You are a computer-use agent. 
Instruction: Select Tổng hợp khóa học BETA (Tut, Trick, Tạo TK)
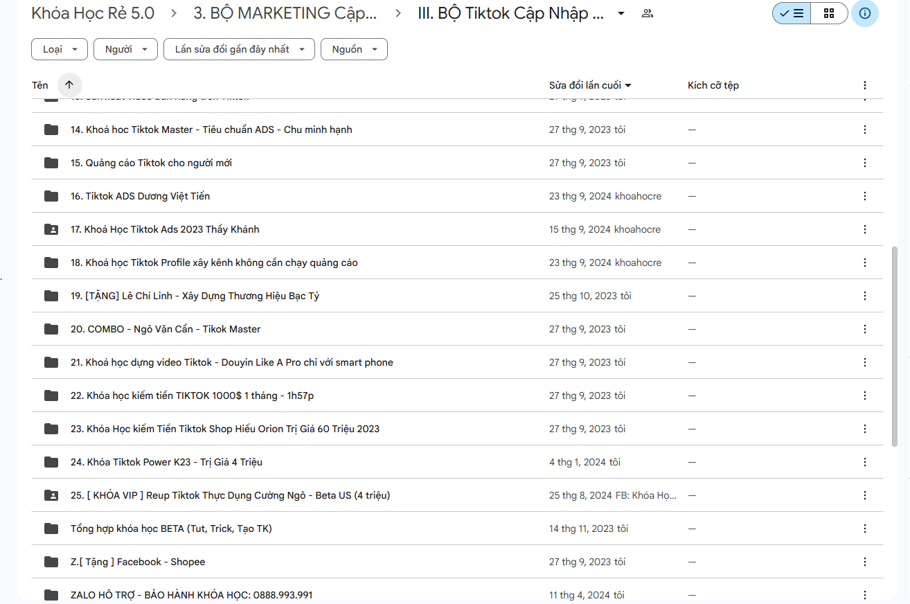pyautogui.click(x=171, y=528)
